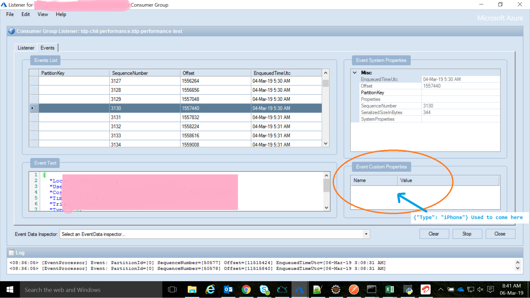Open Task View on the taskbar

[172, 289]
